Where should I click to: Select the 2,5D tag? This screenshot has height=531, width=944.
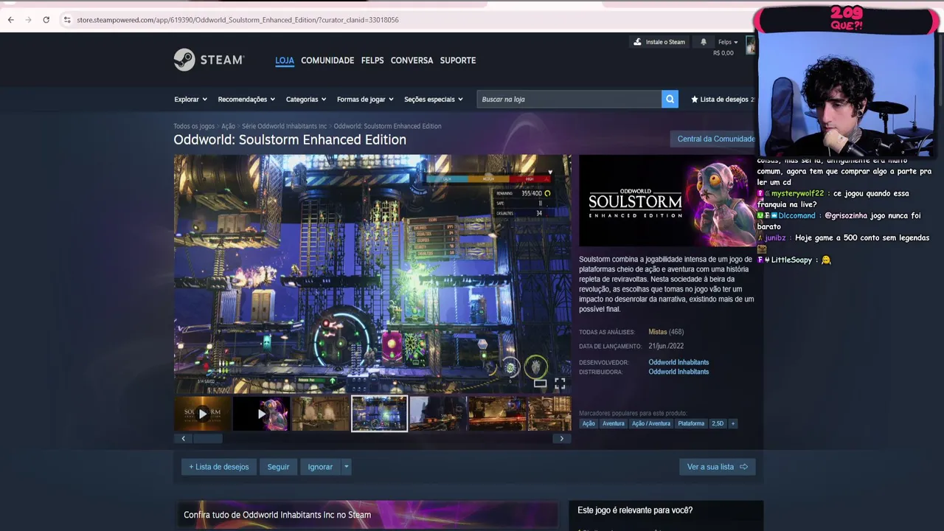718,423
